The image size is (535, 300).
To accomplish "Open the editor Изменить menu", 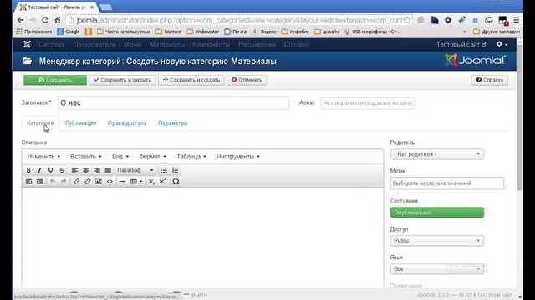I will point(43,157).
